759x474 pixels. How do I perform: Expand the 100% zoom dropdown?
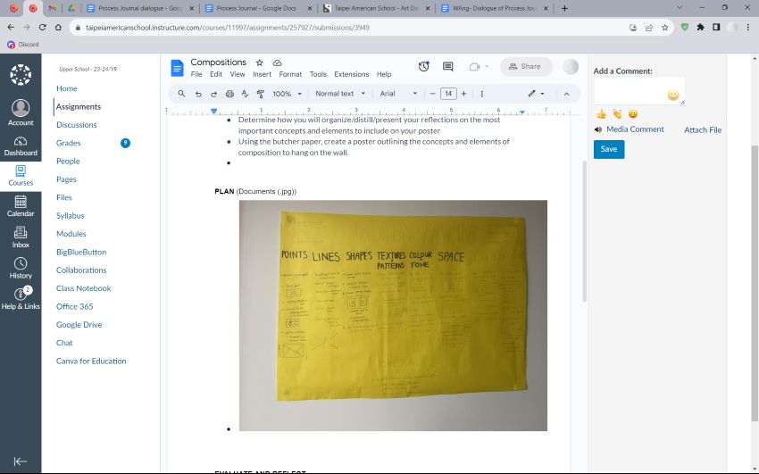(x=287, y=94)
